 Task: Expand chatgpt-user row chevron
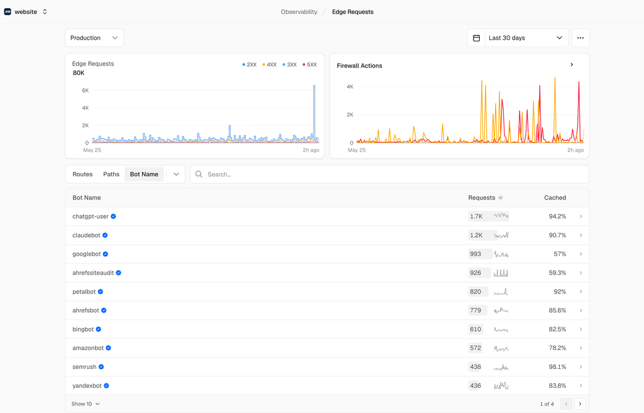pos(580,217)
